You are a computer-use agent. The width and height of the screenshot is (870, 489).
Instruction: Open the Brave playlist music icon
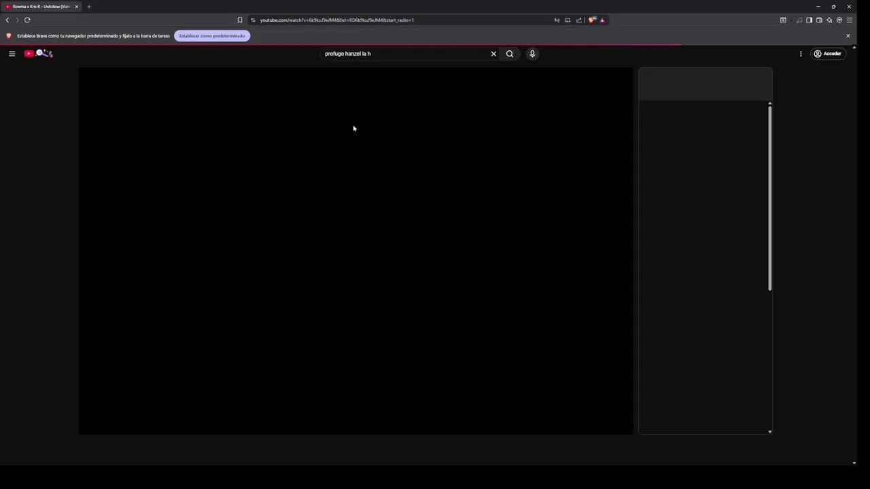pos(799,20)
